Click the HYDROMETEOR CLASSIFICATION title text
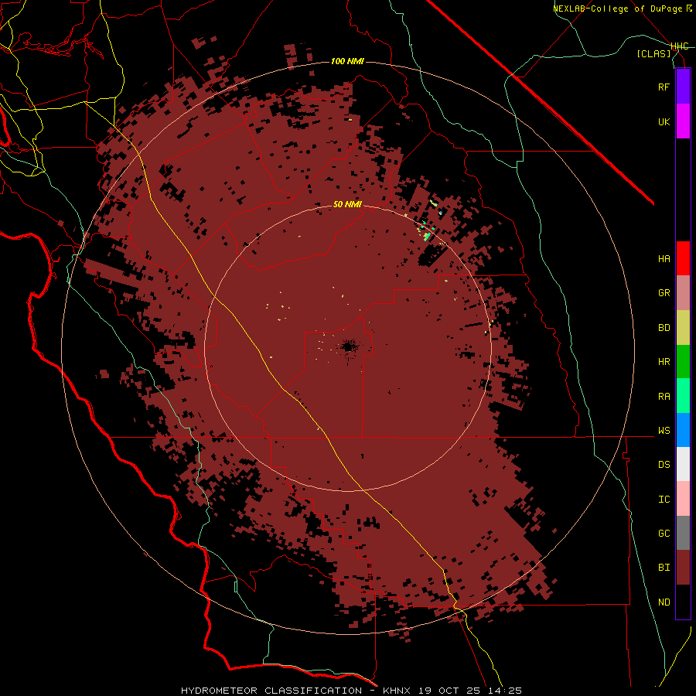Viewport: 696px width, 696px height. click(x=271, y=691)
